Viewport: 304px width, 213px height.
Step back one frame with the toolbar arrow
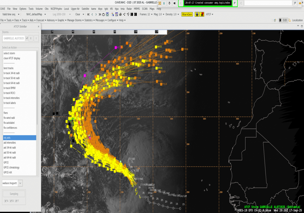point(93,14)
